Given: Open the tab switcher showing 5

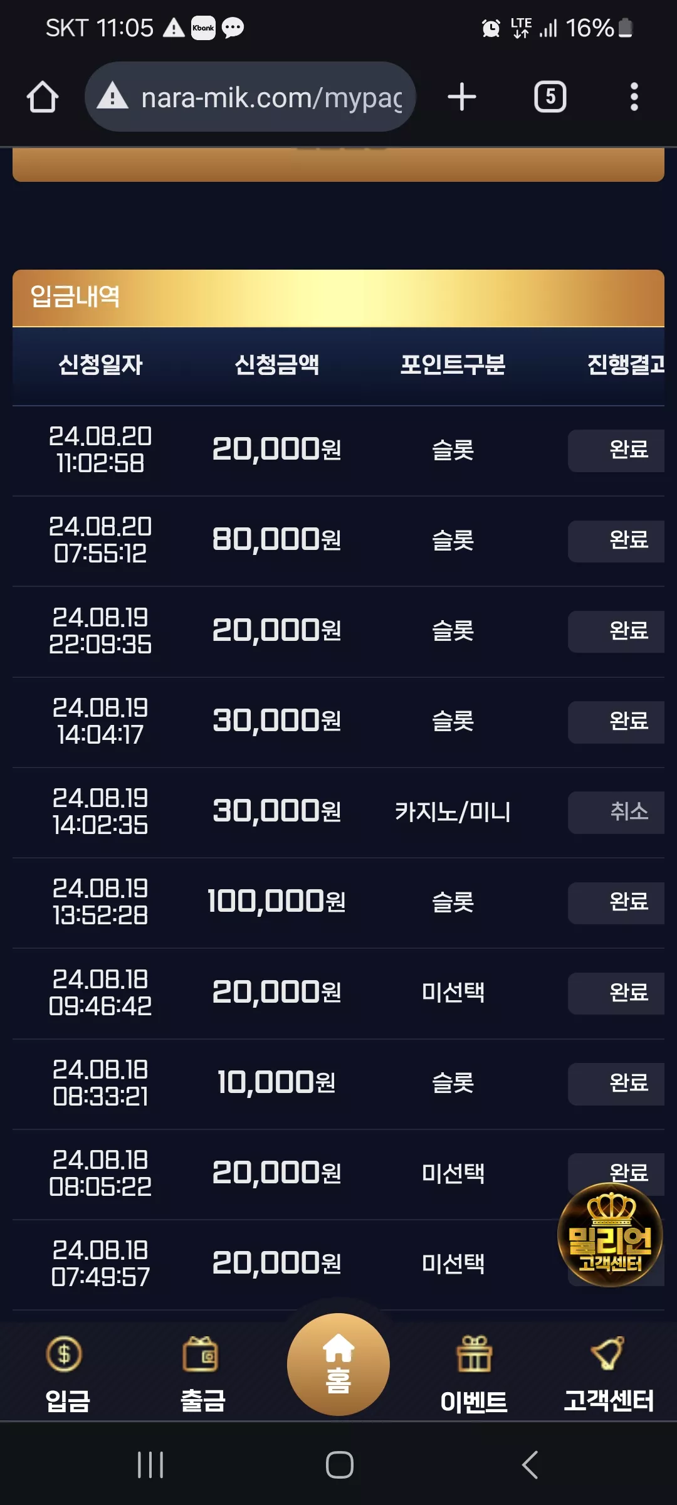Looking at the screenshot, I should point(550,97).
